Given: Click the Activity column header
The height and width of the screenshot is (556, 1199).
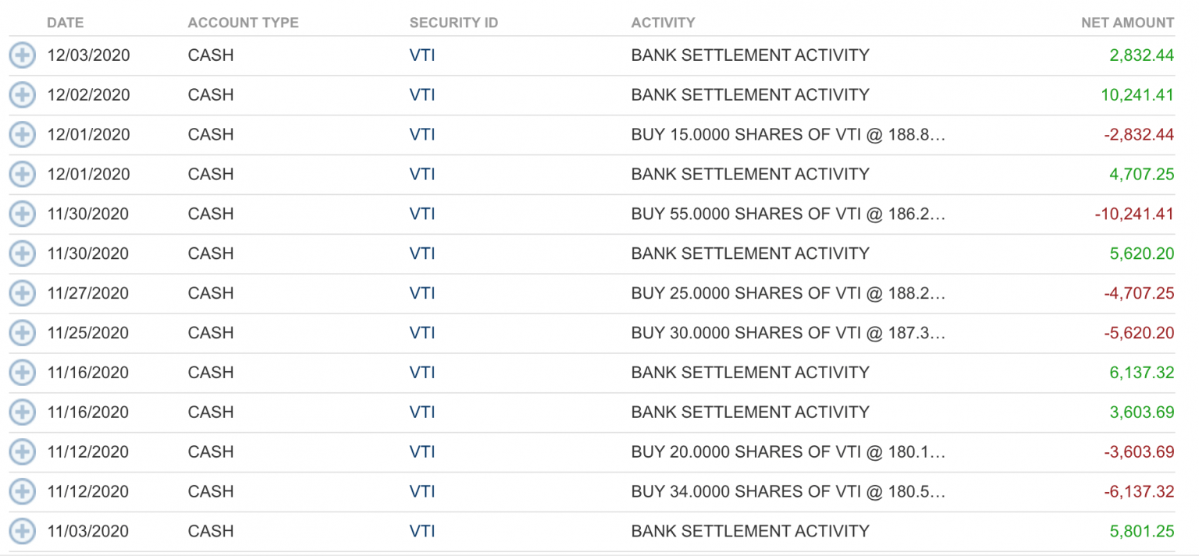Looking at the screenshot, I should click(663, 23).
